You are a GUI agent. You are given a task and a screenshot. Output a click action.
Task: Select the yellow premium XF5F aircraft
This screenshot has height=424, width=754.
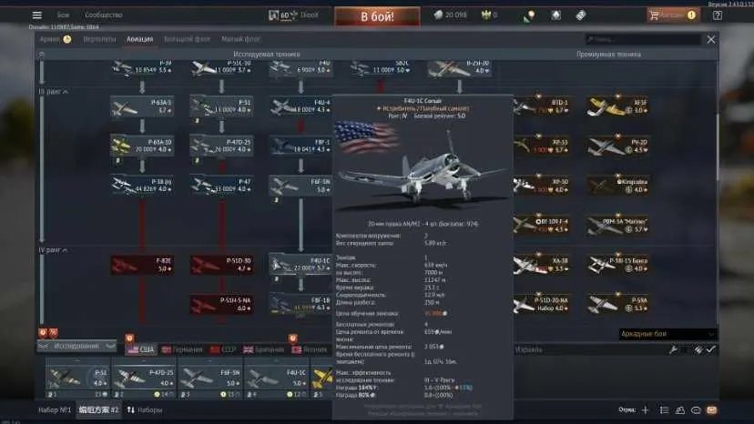pos(618,106)
